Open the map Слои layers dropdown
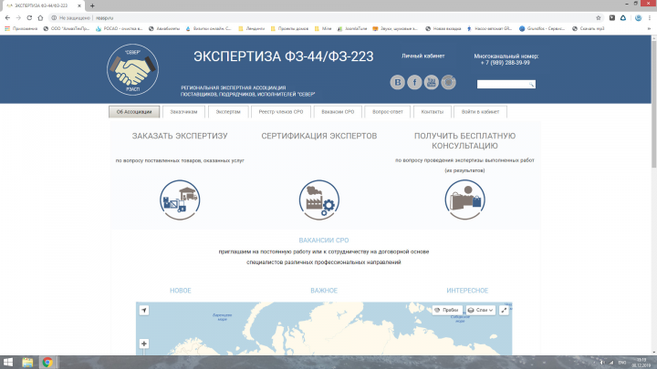Viewport: 657px width, 369px height. coord(481,310)
